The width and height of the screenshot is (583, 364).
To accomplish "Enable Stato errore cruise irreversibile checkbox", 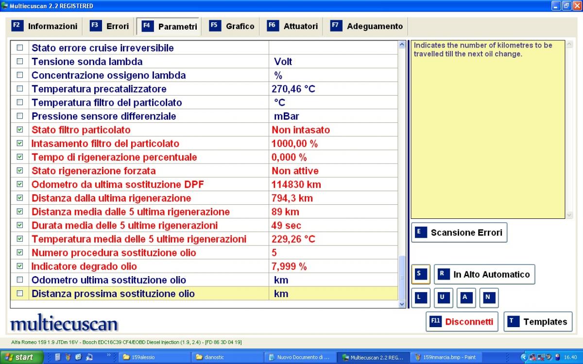I will coord(20,48).
